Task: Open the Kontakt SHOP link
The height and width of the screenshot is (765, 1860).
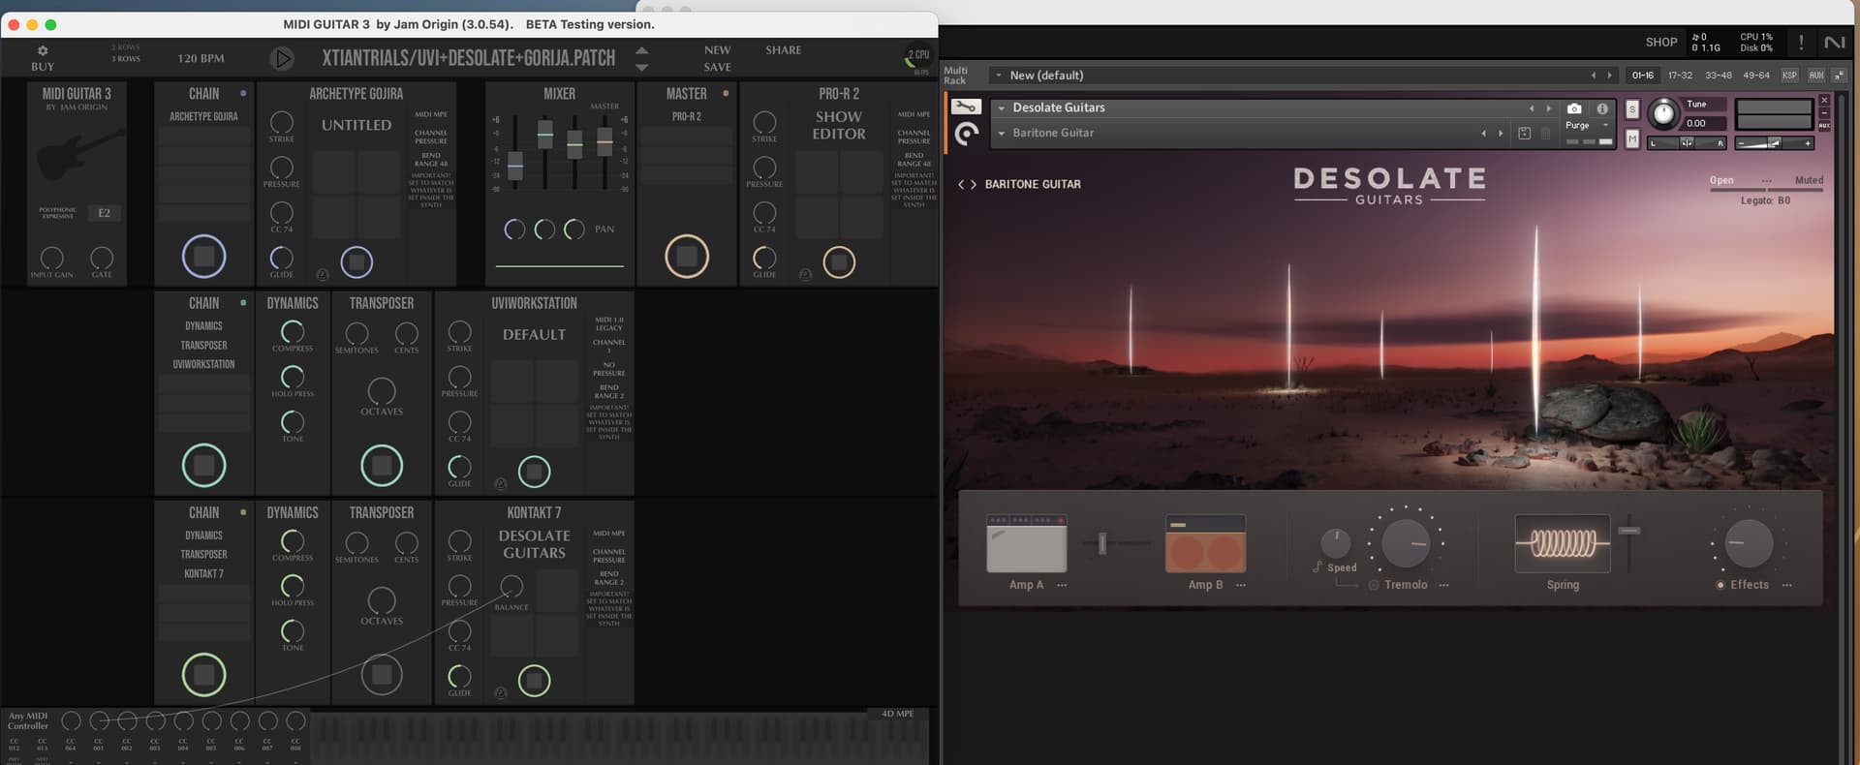Action: click(1661, 42)
